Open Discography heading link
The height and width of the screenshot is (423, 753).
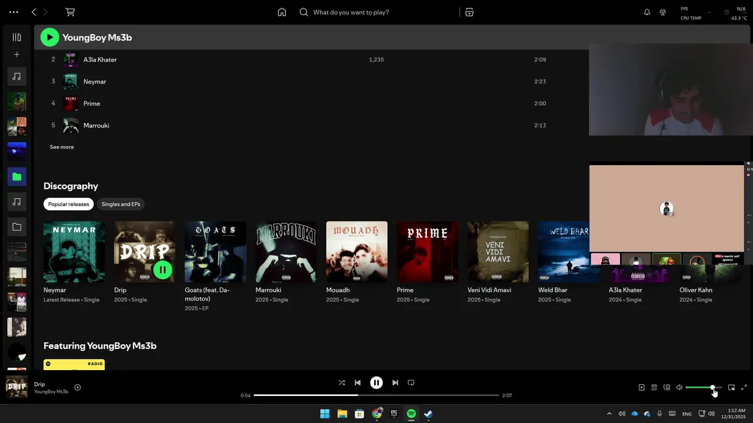point(71,186)
